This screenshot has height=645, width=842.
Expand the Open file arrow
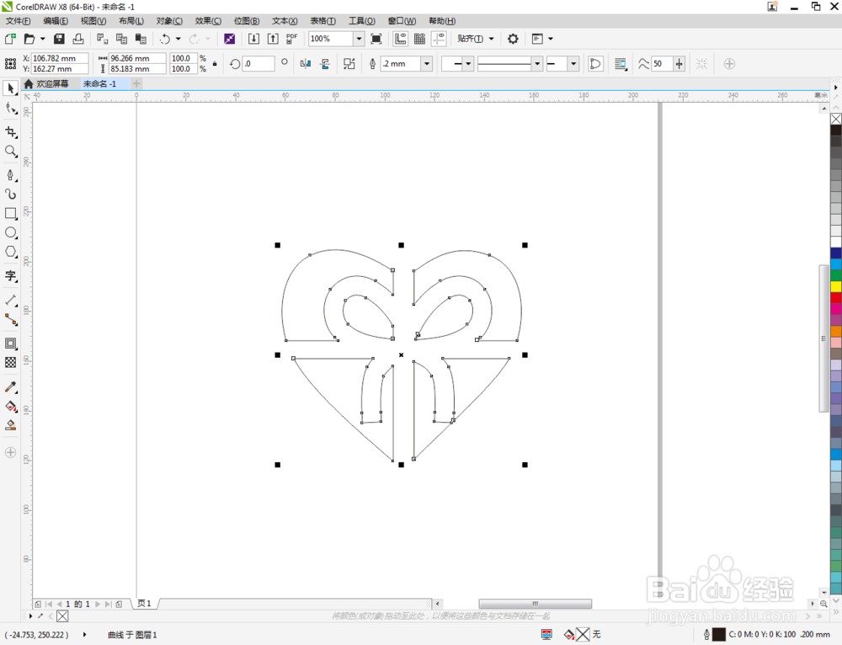tap(42, 39)
